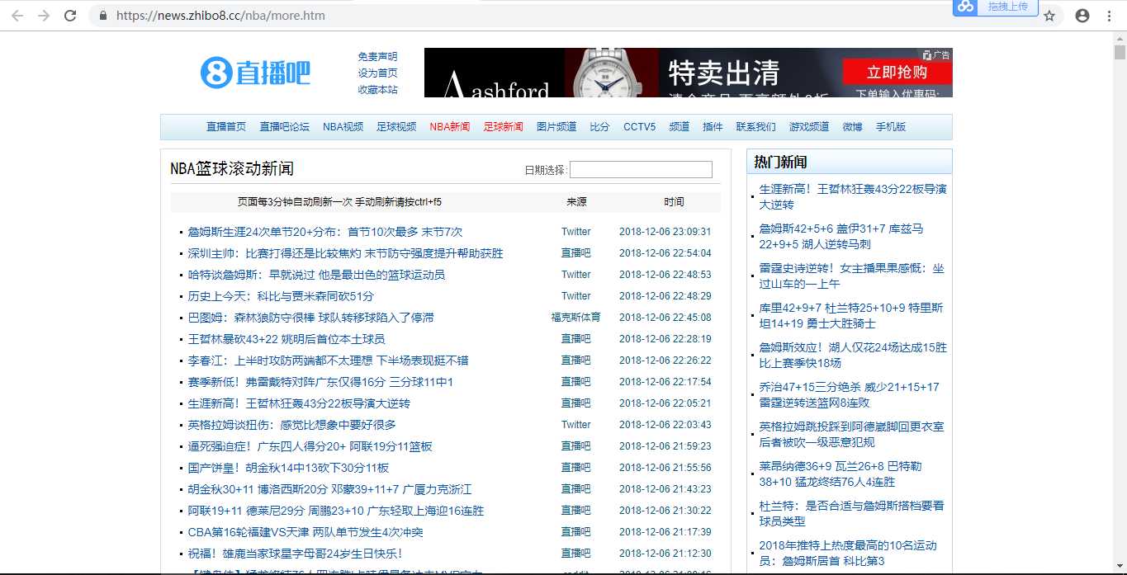
Task: Open news 詹姆斯生涯24次单节20+分布
Action: 325,232
